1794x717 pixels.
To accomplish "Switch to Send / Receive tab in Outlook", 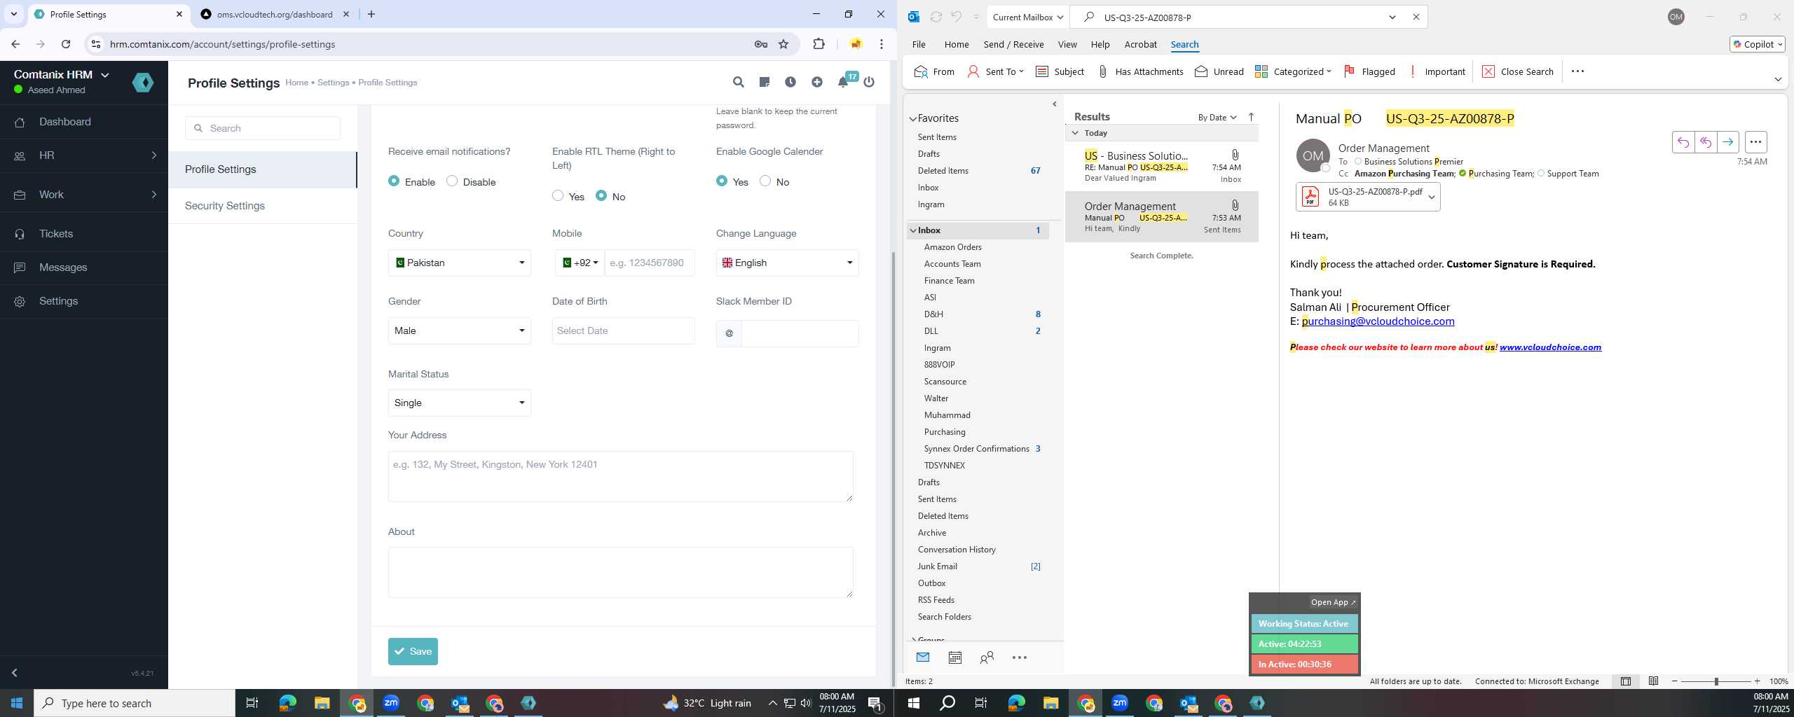I will pos(1013,44).
